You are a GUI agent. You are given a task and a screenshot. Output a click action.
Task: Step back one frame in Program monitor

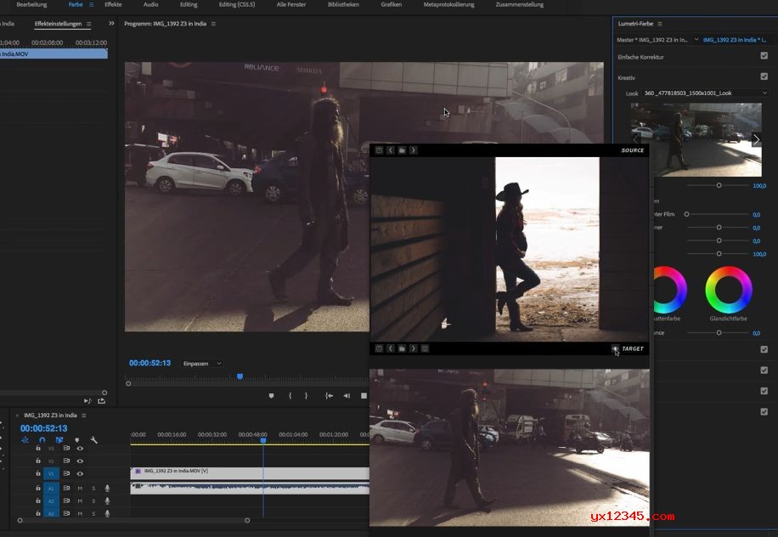click(x=347, y=396)
